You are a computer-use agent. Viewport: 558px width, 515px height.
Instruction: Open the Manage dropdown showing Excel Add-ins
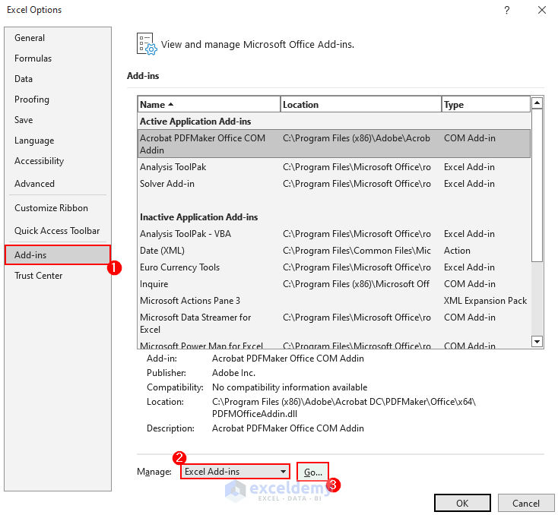pos(235,472)
